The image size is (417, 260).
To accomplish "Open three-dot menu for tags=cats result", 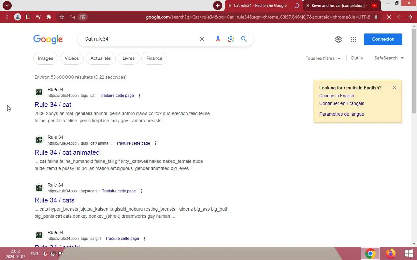I will click(141, 191).
